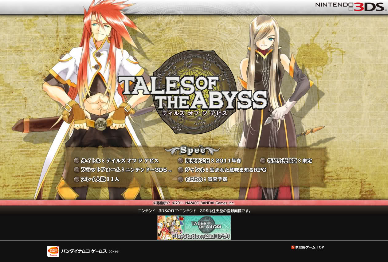Open the PlayStation 2 version banner
The image size is (388, 262).
tap(194, 228)
